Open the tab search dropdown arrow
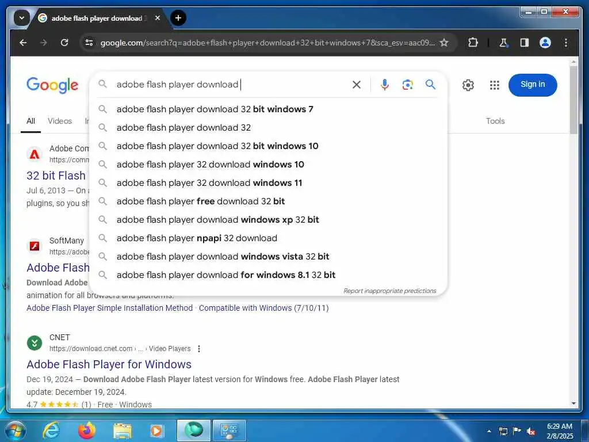Image resolution: width=589 pixels, height=442 pixels. click(x=21, y=18)
